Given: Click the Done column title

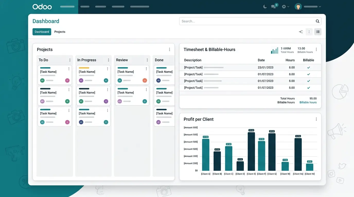Looking at the screenshot, I should click(x=159, y=60).
